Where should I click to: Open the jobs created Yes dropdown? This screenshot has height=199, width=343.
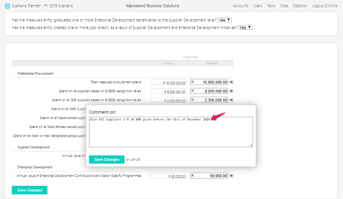[x=245, y=27]
